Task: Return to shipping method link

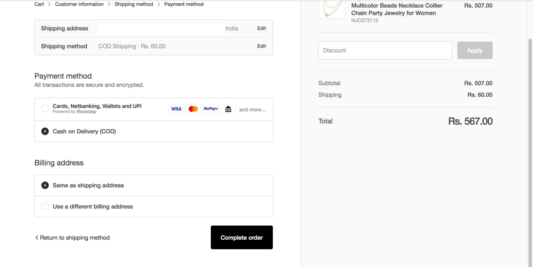Action: [72, 238]
